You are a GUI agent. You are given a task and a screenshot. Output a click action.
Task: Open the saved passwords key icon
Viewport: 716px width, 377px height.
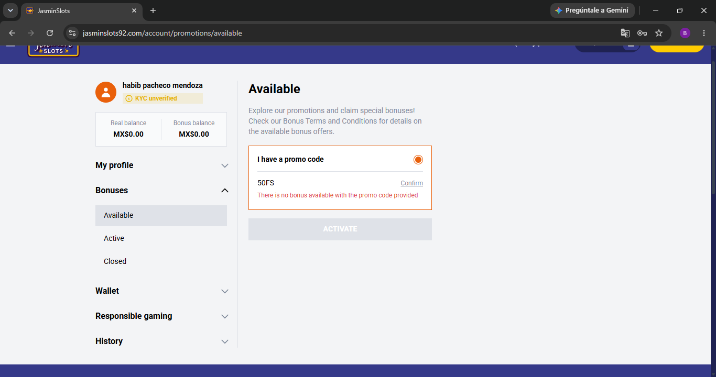click(642, 33)
